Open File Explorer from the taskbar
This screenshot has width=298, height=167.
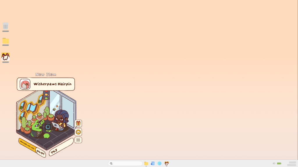(x=146, y=164)
